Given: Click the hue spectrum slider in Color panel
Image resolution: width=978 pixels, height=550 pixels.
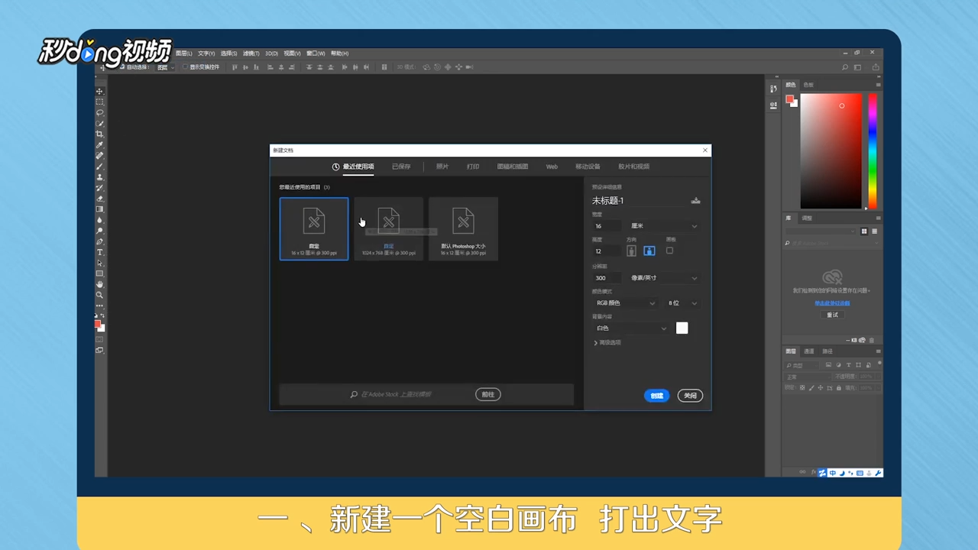Looking at the screenshot, I should point(872,151).
